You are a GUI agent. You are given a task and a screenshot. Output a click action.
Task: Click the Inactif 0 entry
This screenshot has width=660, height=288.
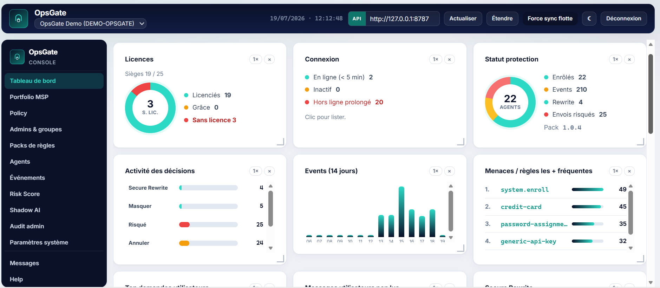322,90
